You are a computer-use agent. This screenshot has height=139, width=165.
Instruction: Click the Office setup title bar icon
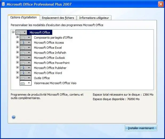pyautogui.click(x=3, y=4)
